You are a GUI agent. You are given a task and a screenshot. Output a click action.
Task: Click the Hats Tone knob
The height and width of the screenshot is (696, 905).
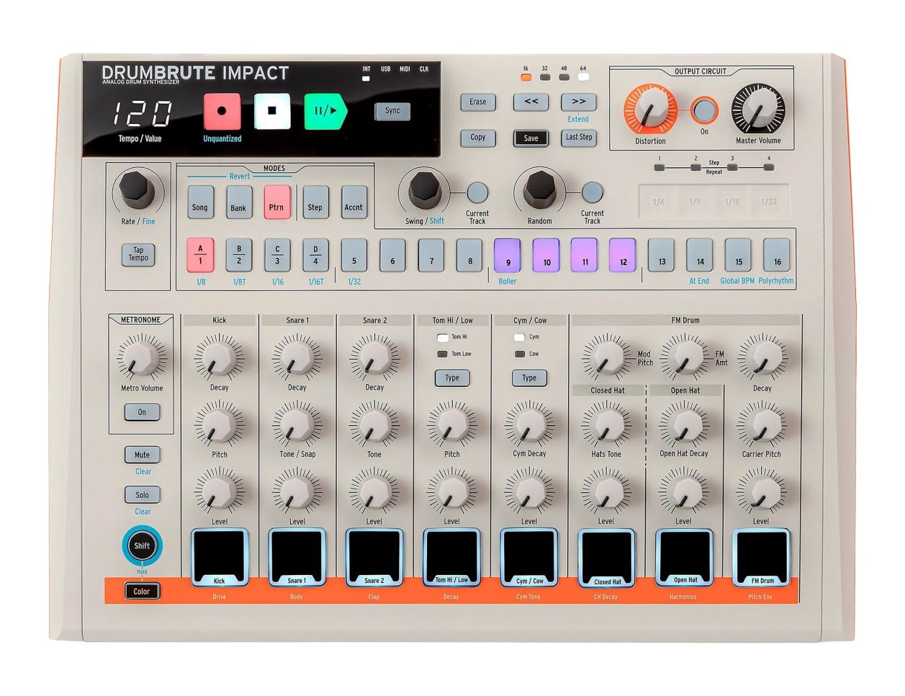pos(606,424)
